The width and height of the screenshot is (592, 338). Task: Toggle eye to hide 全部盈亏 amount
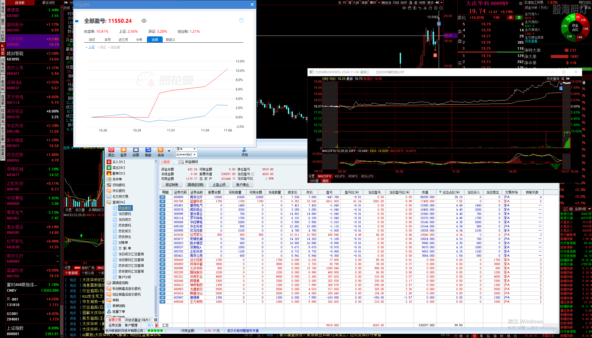(144, 21)
